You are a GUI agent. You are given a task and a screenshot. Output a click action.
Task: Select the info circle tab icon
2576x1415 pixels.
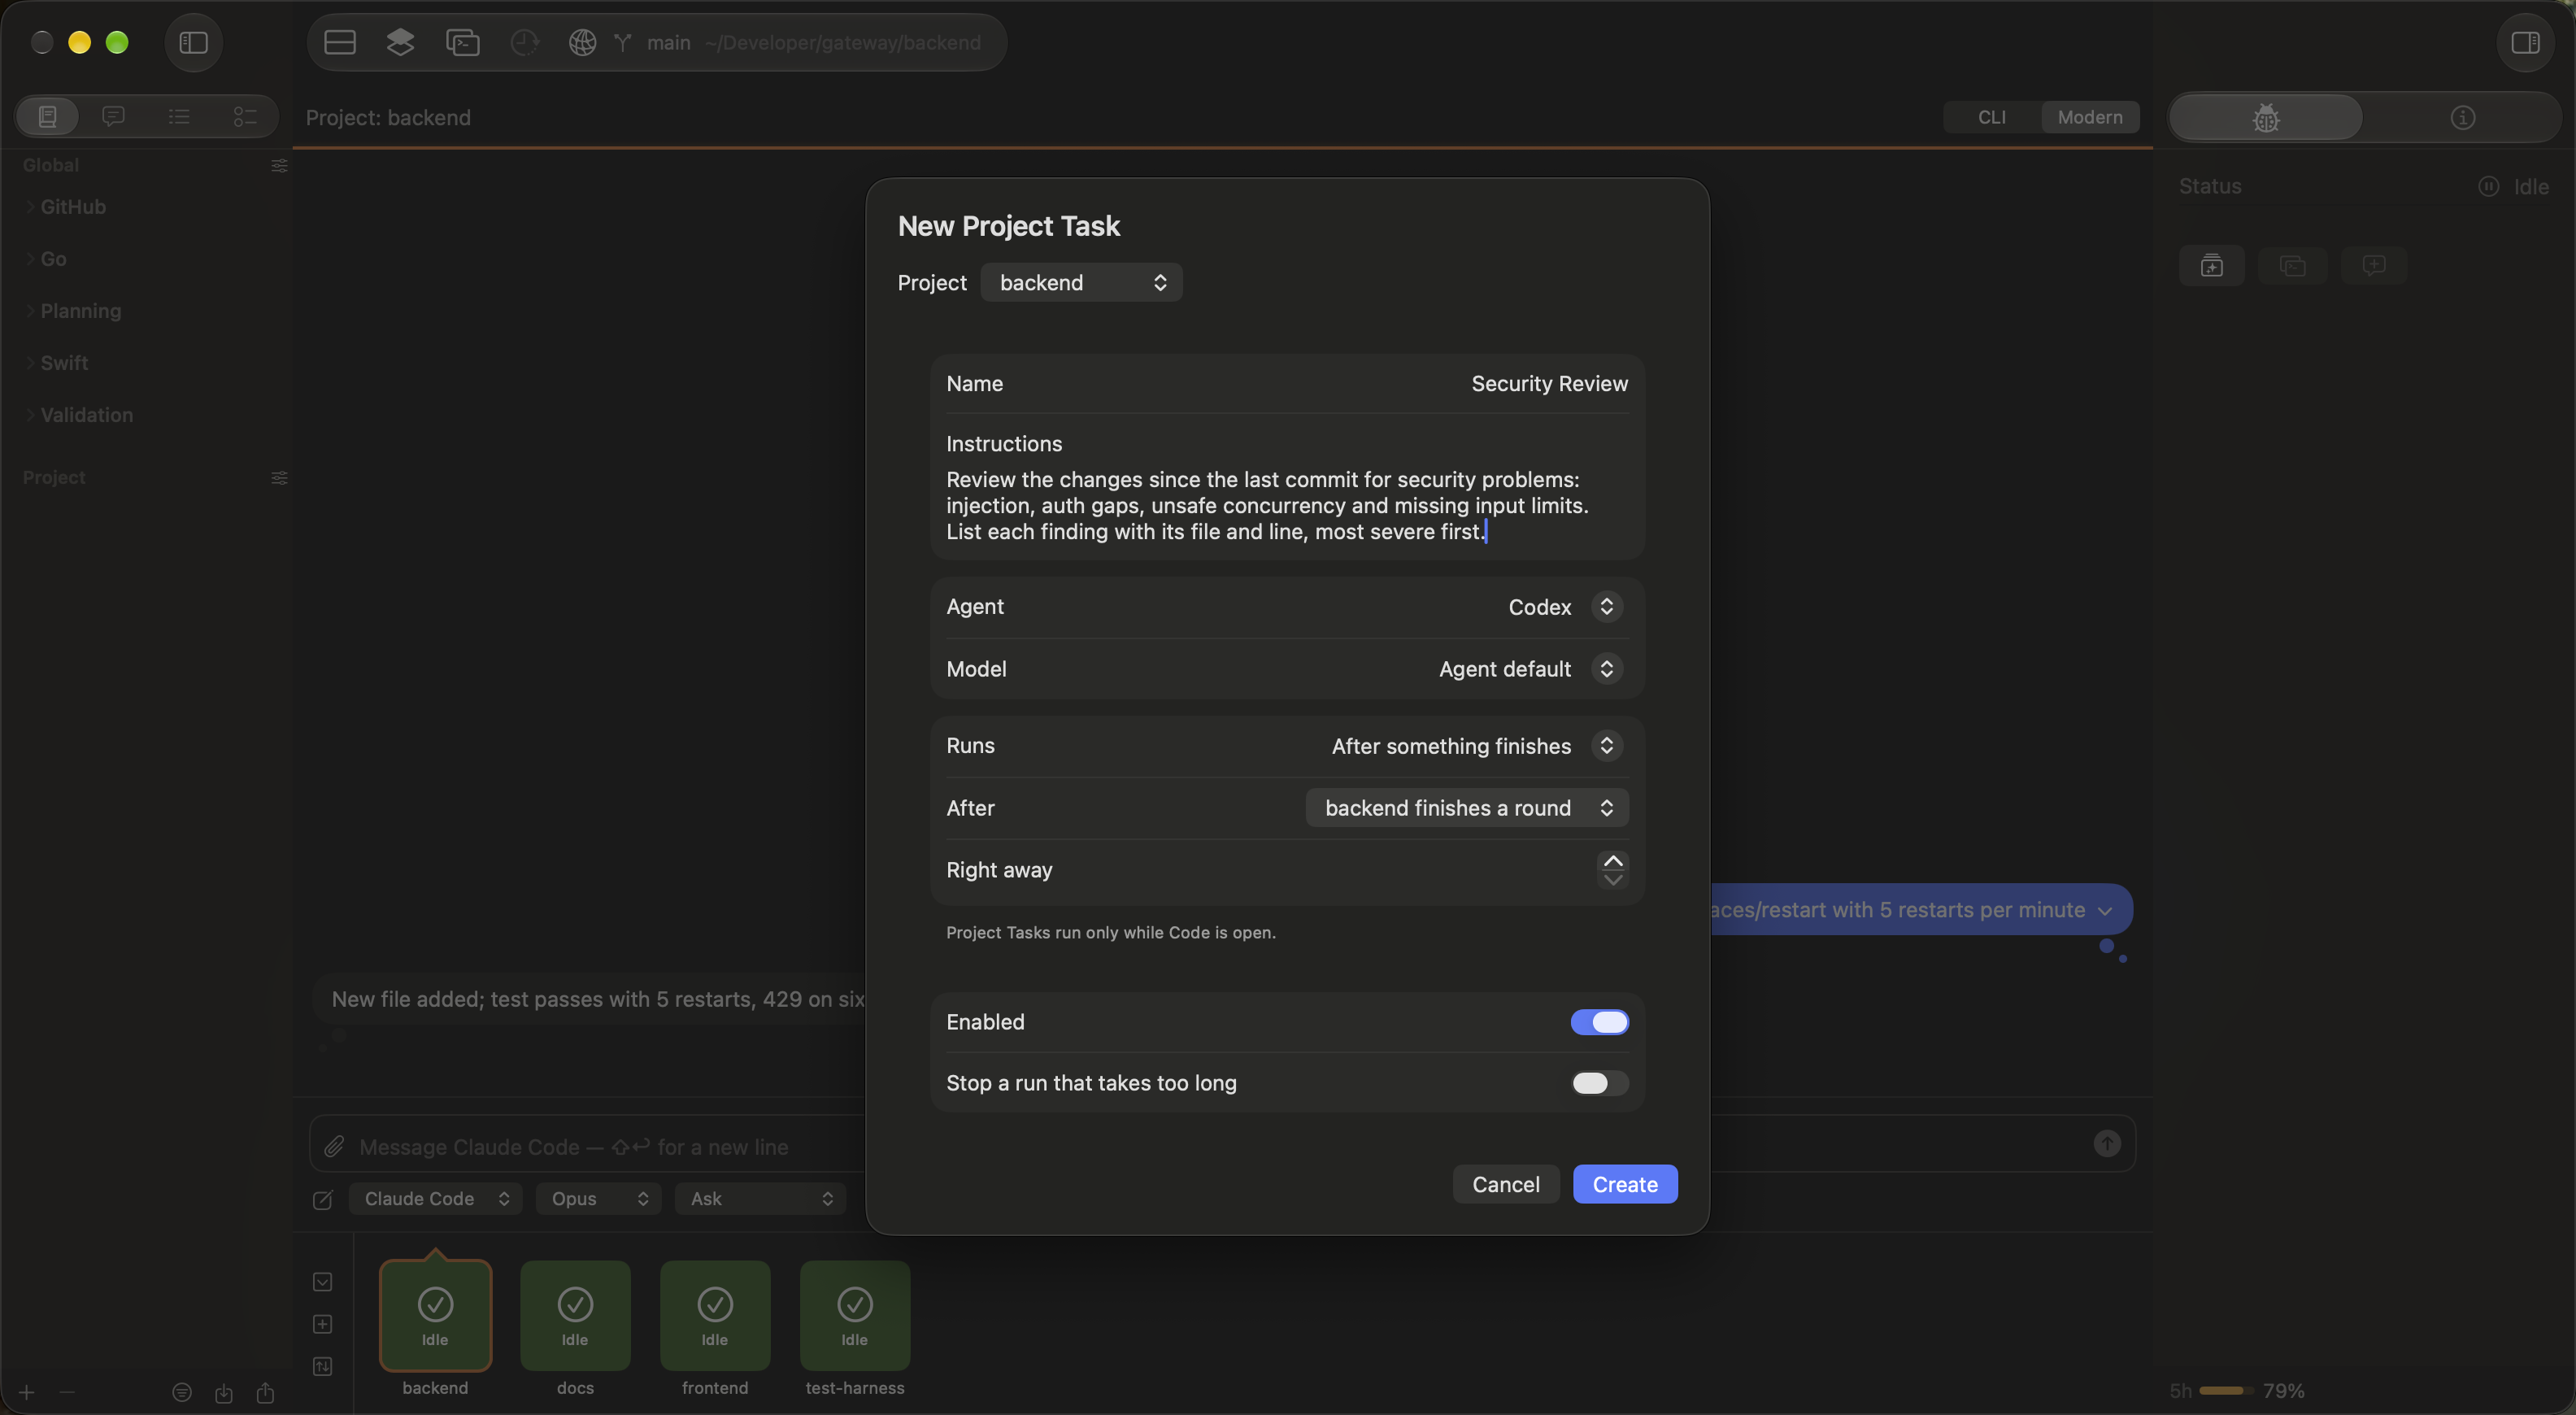(2462, 118)
